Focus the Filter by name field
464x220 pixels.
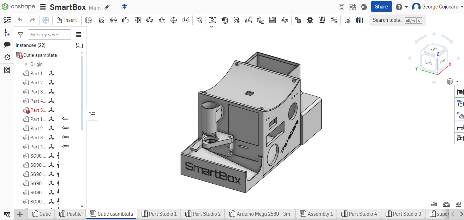tap(49, 35)
